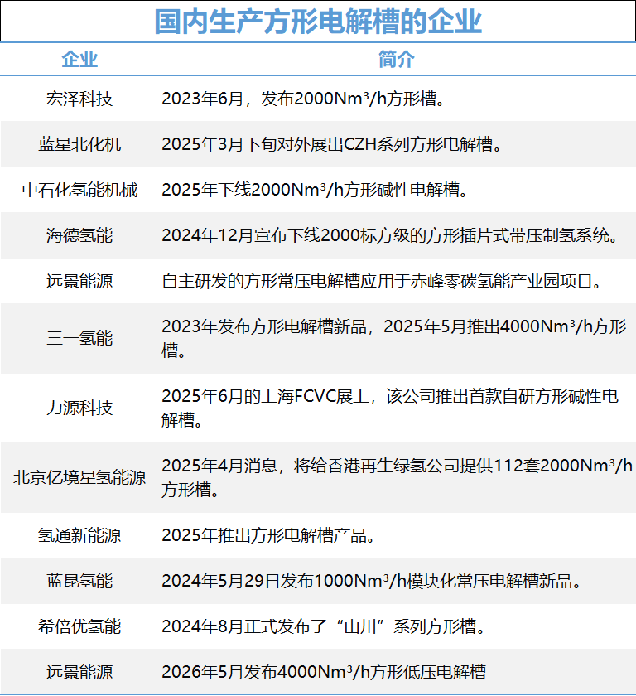Select the 海德氢能 company cell
The height and width of the screenshot is (696, 636).
[x=79, y=235]
